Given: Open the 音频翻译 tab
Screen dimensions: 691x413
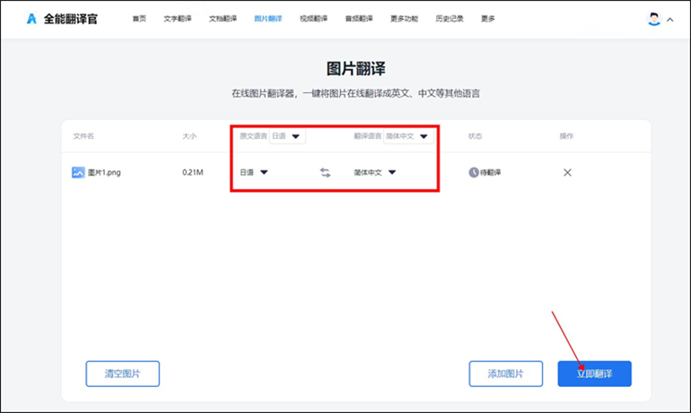Looking at the screenshot, I should 358,19.
